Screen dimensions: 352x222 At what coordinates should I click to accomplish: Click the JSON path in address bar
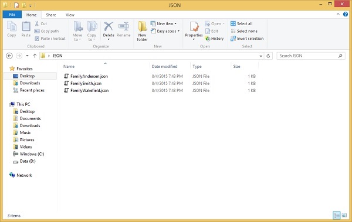pyautogui.click(x=57, y=56)
